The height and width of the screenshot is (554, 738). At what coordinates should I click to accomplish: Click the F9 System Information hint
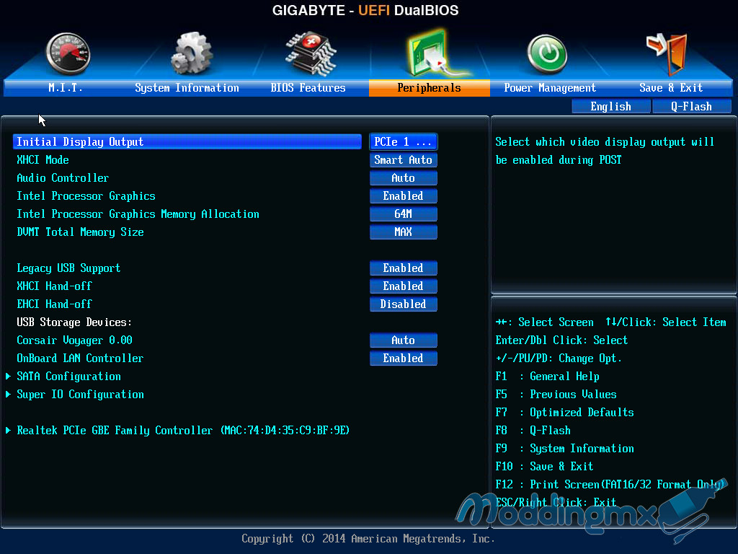pos(565,449)
